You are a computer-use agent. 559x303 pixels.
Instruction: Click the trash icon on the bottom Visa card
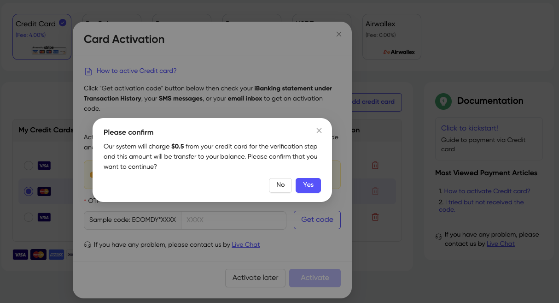[375, 216]
